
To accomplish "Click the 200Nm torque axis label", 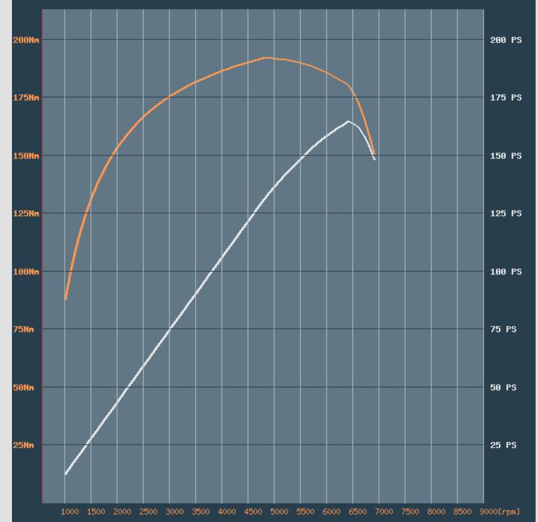I will pos(26,40).
